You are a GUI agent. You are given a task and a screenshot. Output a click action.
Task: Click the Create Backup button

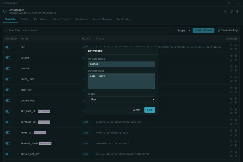(x=228, y=30)
